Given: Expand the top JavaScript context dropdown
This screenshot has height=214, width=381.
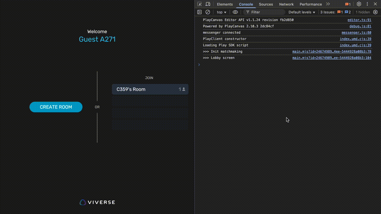Looking at the screenshot, I should 221,12.
